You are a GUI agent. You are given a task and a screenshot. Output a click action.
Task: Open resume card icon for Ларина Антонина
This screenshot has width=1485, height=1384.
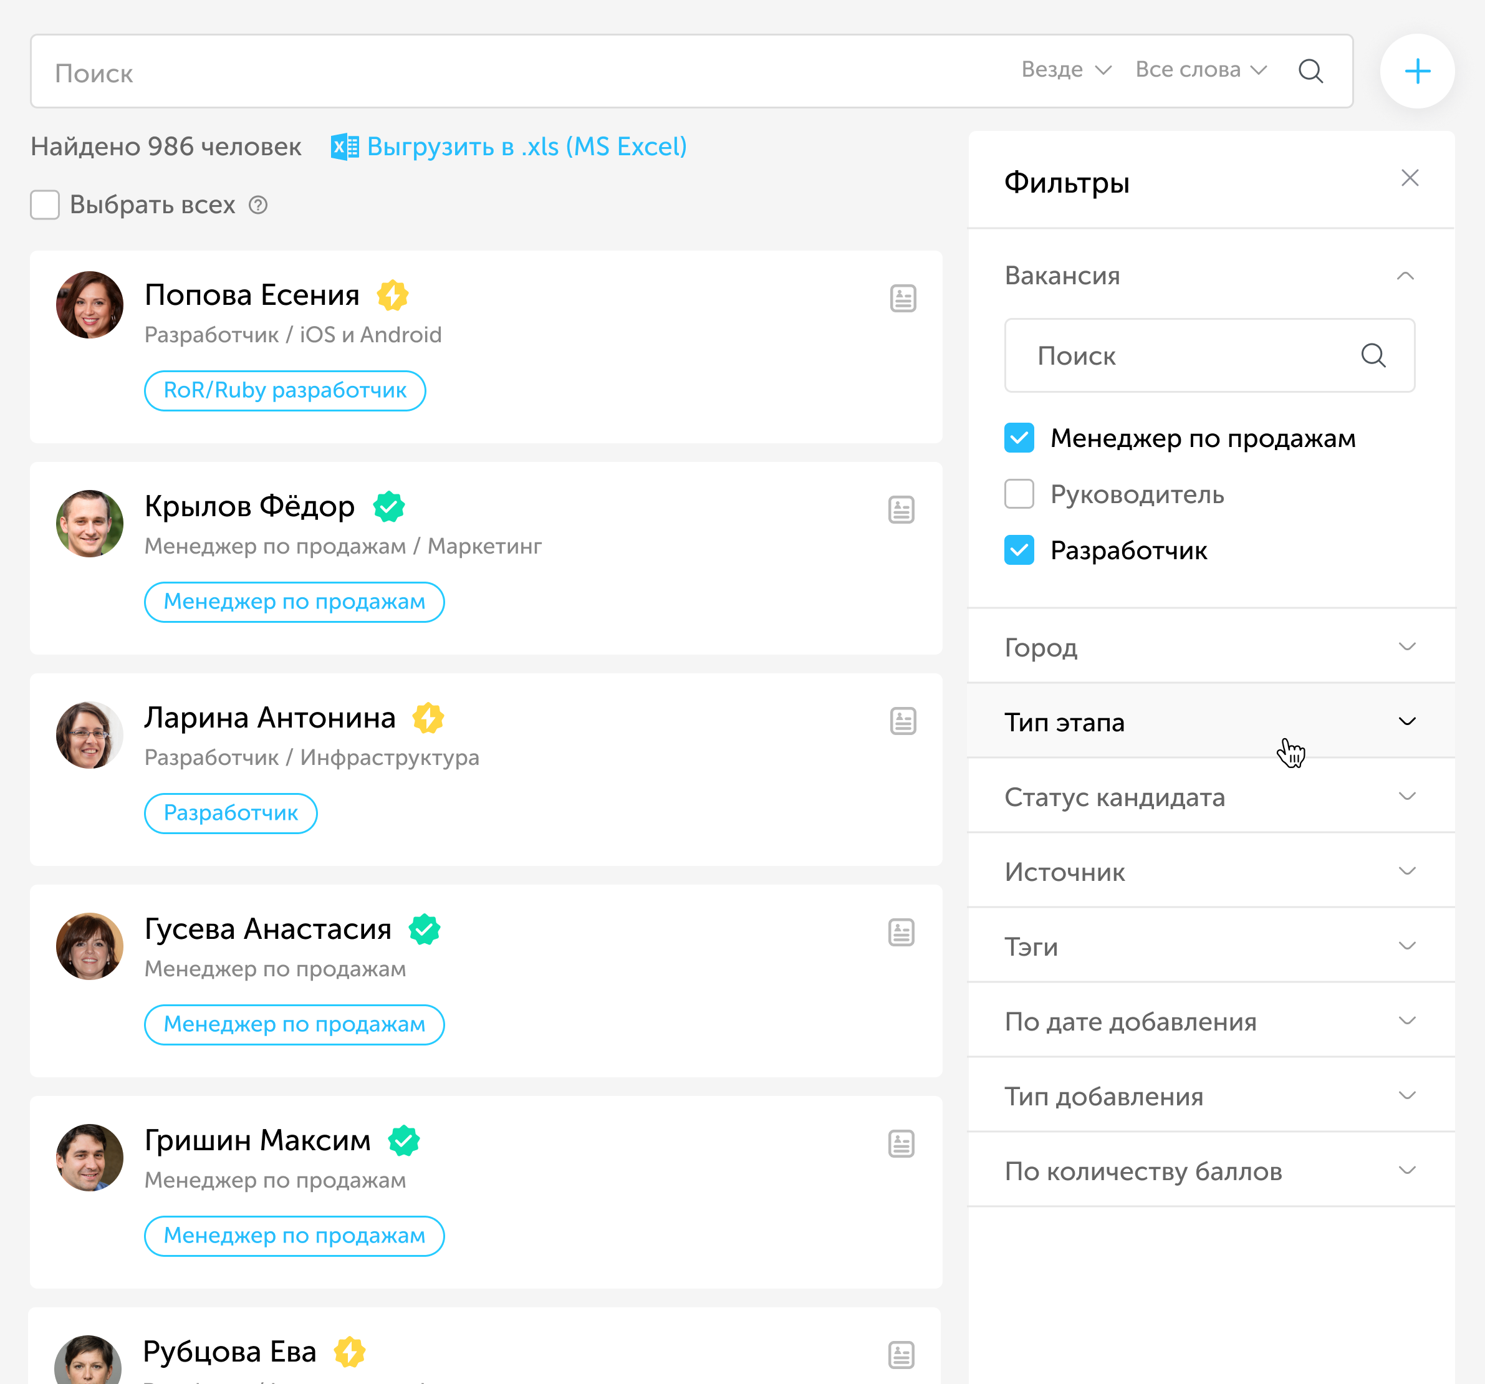902,721
